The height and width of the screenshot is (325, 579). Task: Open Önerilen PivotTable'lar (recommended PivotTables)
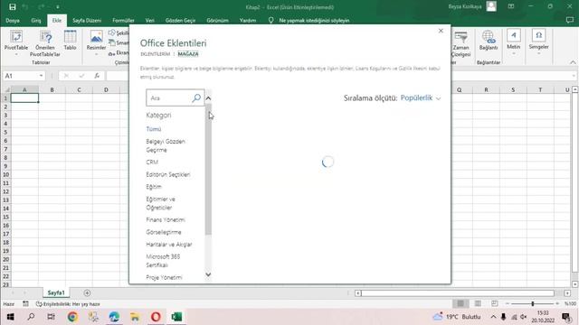[x=45, y=43]
